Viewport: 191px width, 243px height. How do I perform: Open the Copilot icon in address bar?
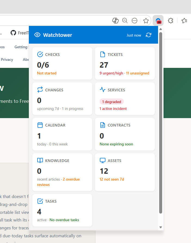[115, 21]
